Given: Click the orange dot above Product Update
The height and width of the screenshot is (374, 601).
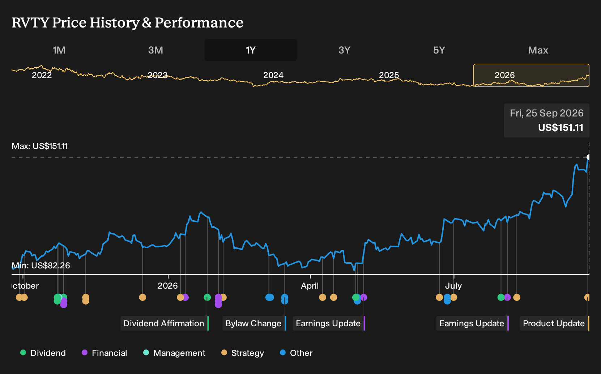Looking at the screenshot, I should 587,297.
